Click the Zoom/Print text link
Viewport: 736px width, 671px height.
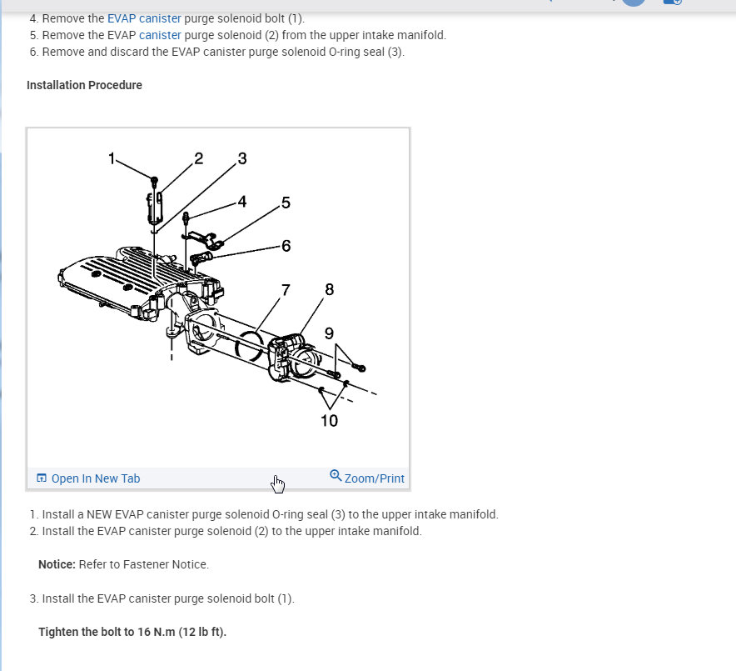(374, 478)
